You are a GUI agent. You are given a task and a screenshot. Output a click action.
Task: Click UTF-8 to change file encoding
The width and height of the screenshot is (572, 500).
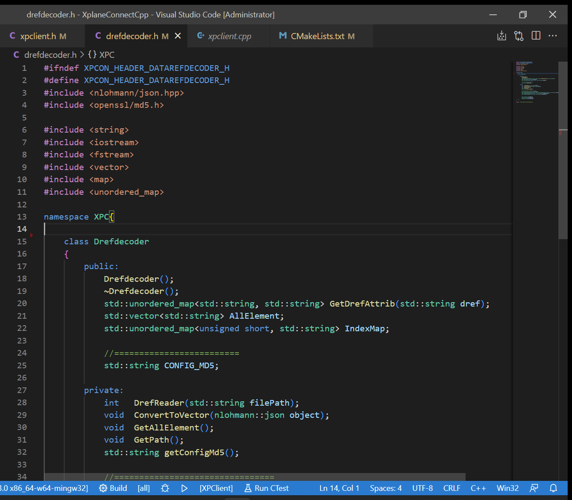pos(422,488)
